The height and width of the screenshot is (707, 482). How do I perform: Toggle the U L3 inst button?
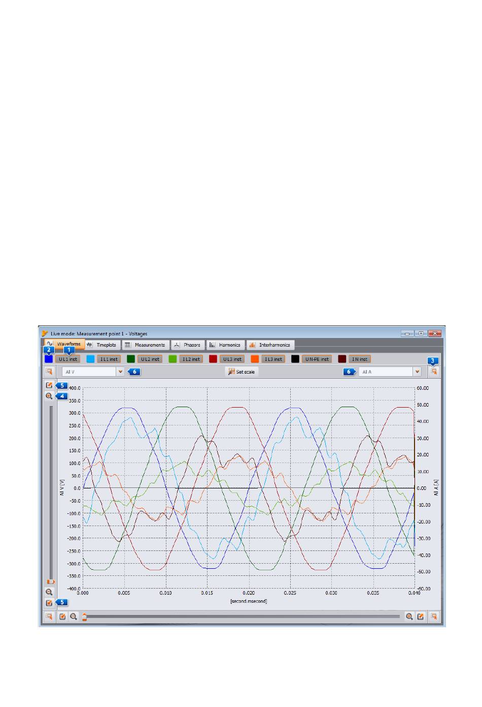pos(233,359)
